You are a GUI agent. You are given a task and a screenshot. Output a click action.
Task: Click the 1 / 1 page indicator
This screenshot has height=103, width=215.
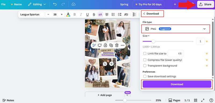187,100
